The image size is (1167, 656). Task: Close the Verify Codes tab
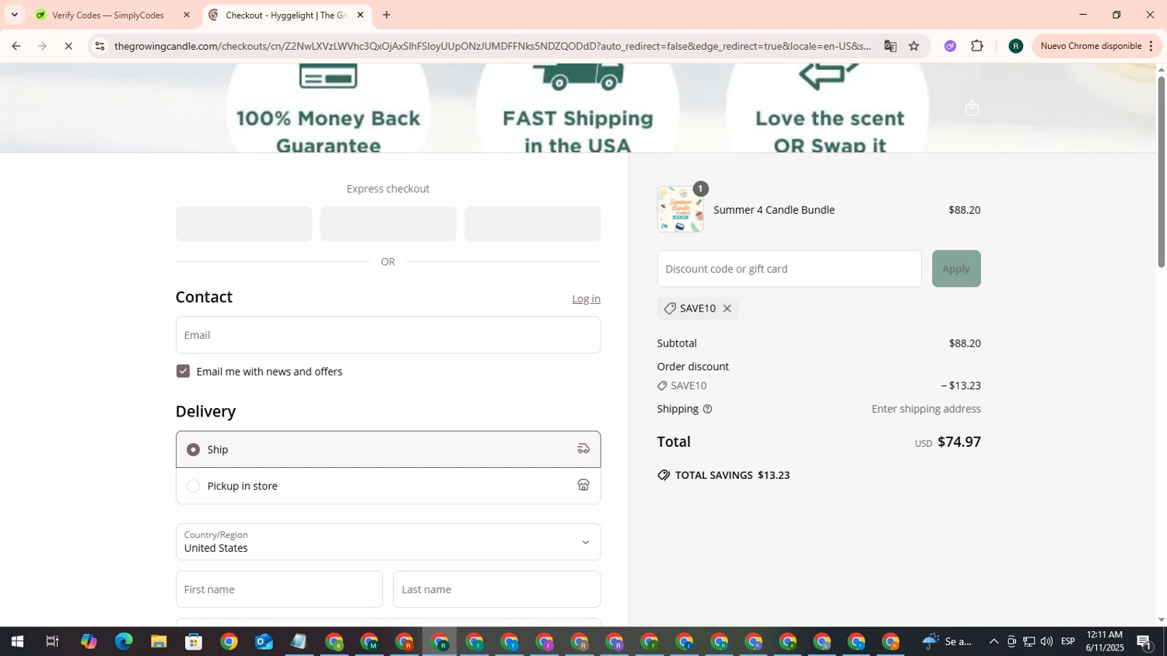pyautogui.click(x=187, y=15)
